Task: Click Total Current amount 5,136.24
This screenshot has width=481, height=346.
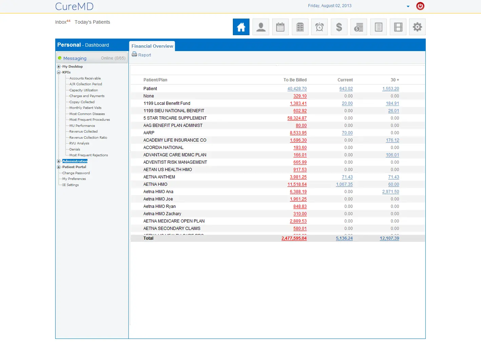Action: tap(344, 238)
